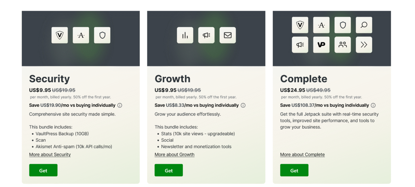
Task: Show savings info for the Growth bundle
Action: coord(243,105)
